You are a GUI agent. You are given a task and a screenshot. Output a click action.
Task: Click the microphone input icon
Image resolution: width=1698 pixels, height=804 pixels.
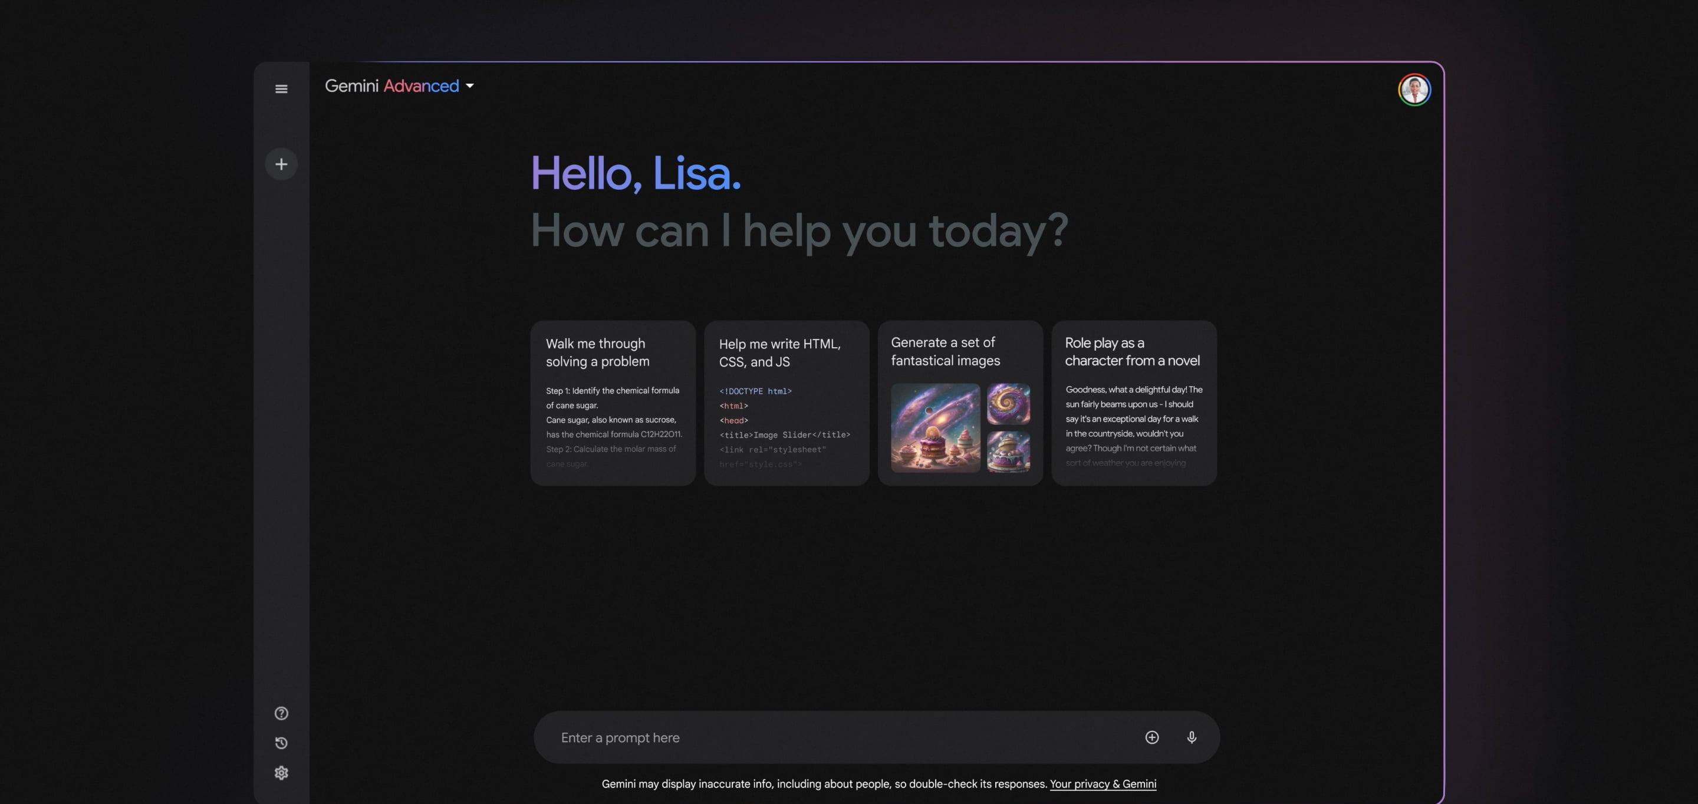pyautogui.click(x=1191, y=737)
